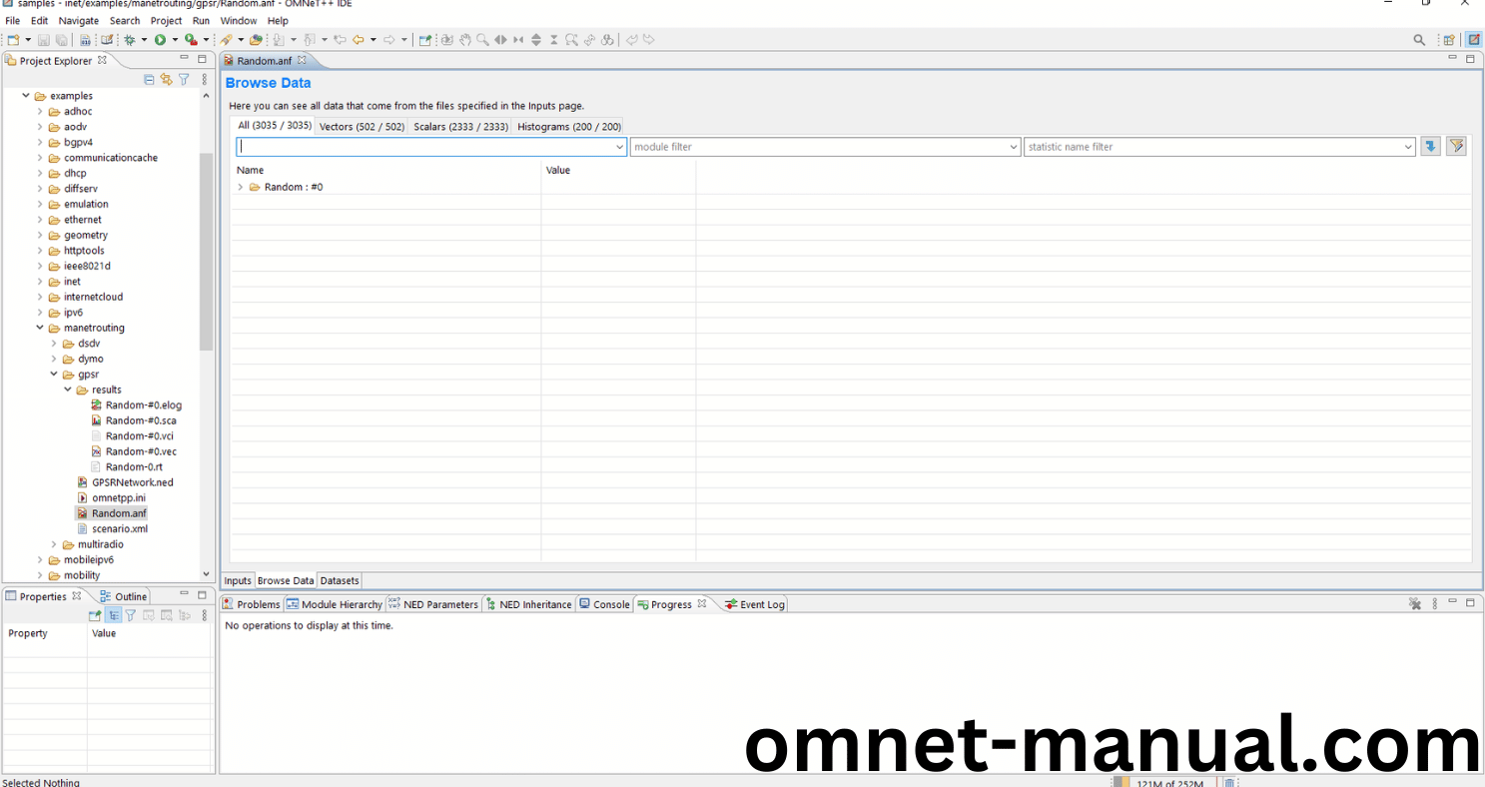The height and width of the screenshot is (787, 1485).
Task: Collapse the manetrouting folder
Action: point(39,328)
